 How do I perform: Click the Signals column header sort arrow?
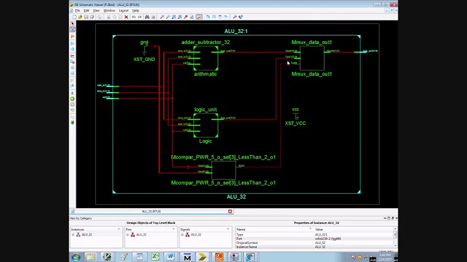pos(228,229)
